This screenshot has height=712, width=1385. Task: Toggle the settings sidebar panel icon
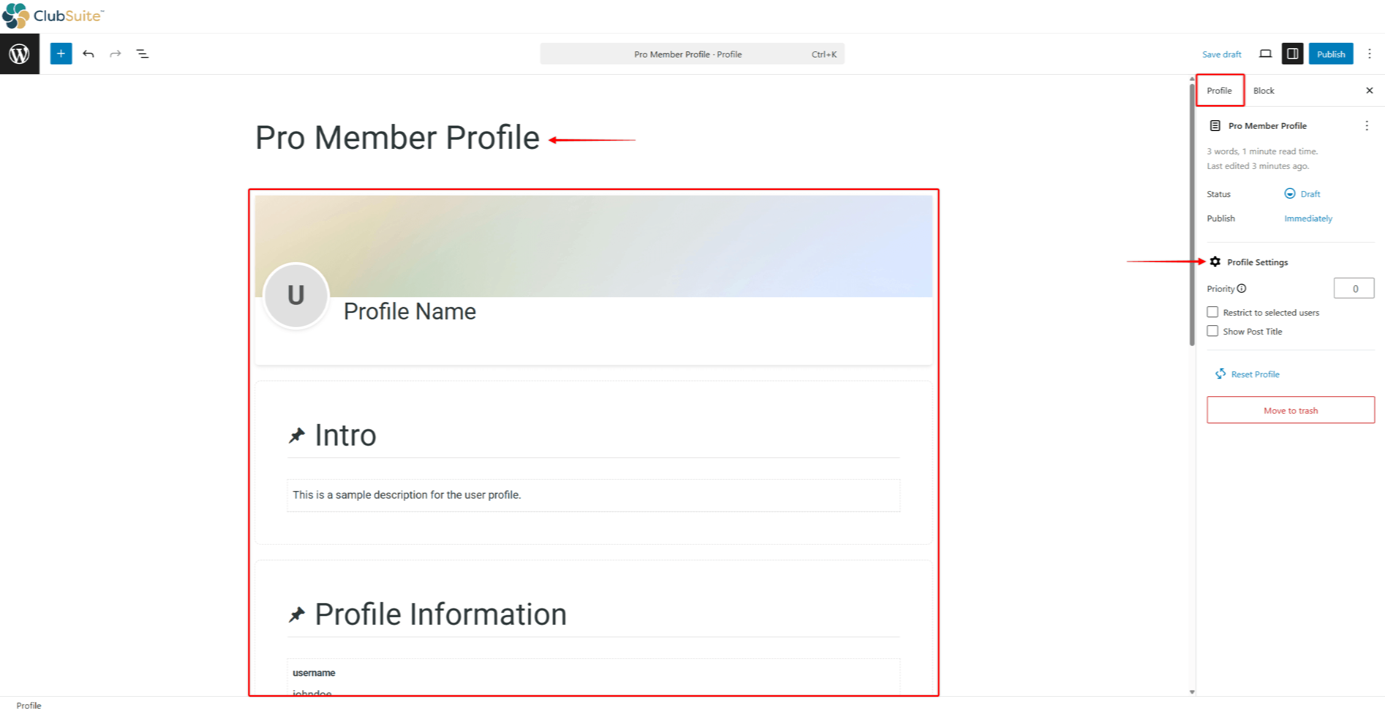pos(1293,54)
